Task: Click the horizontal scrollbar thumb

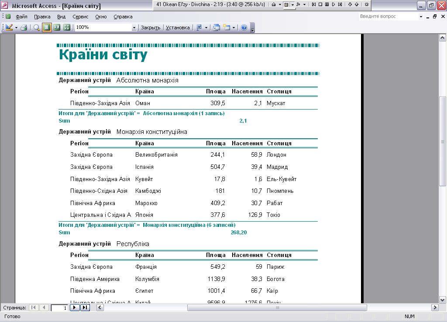Action: [x=277, y=308]
